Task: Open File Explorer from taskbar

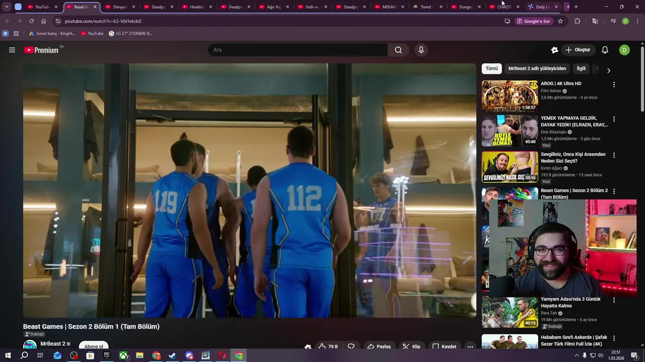Action: (140, 355)
